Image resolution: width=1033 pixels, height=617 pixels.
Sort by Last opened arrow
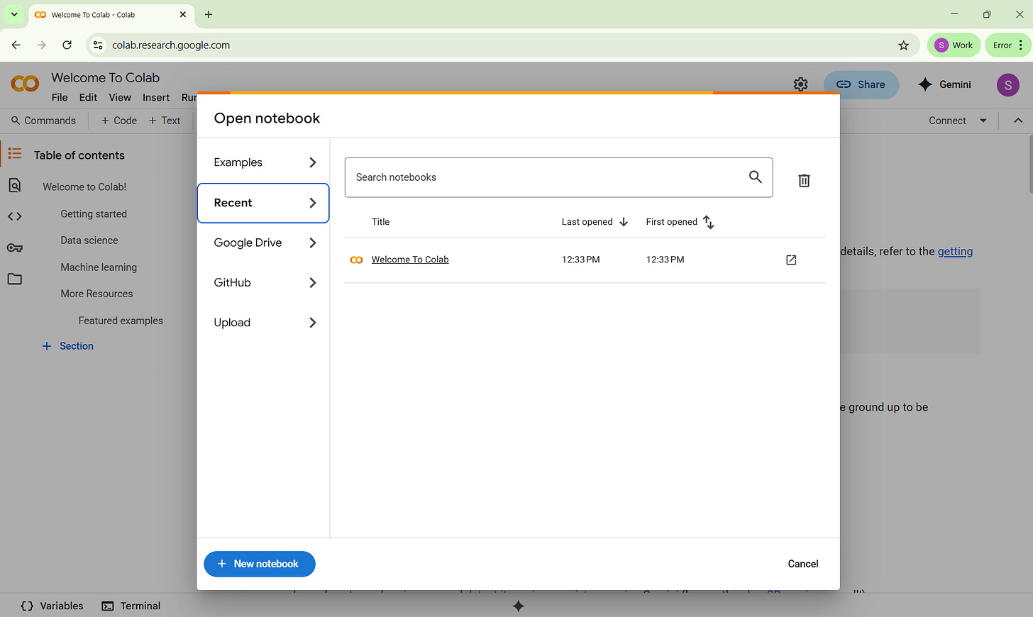tap(624, 222)
